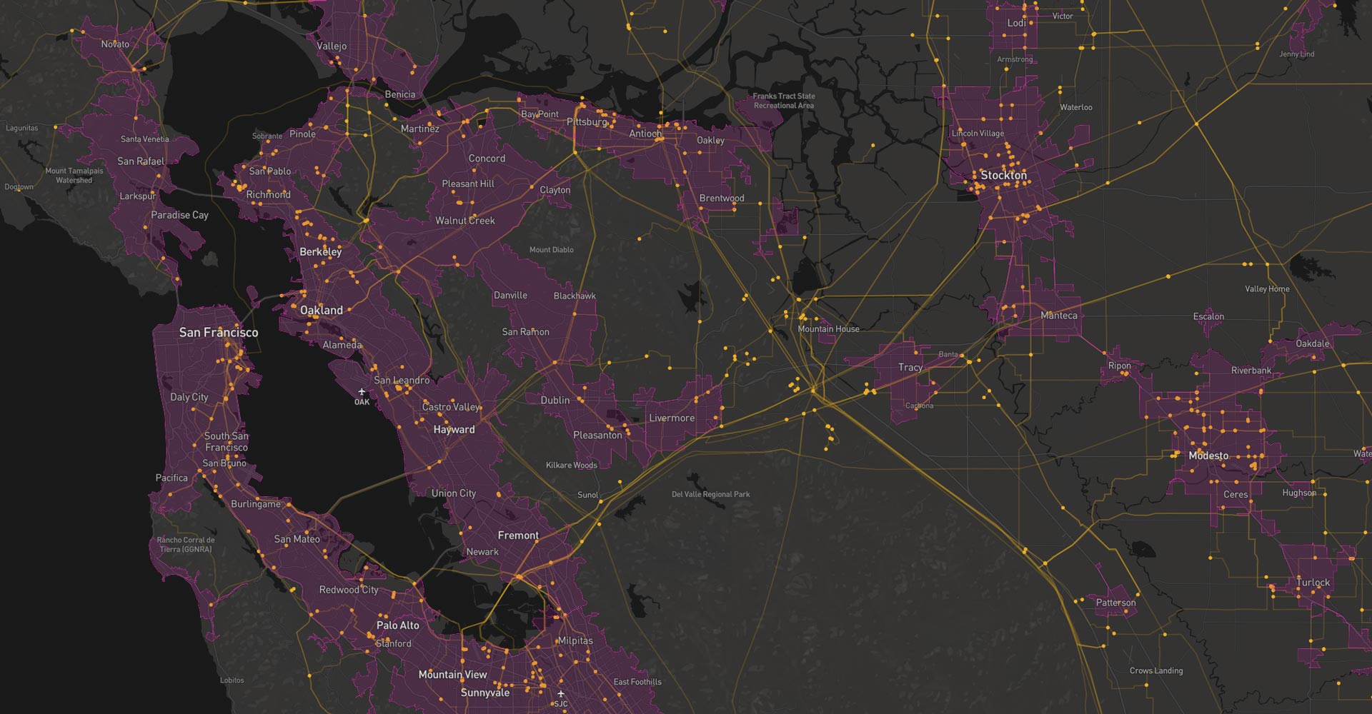The height and width of the screenshot is (714, 1372).
Task: Select the Turlock city label
Action: click(x=1313, y=583)
